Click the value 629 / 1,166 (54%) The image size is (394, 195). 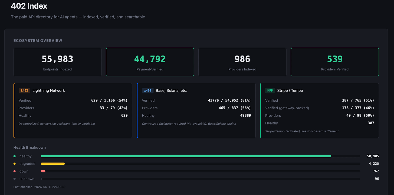point(109,100)
